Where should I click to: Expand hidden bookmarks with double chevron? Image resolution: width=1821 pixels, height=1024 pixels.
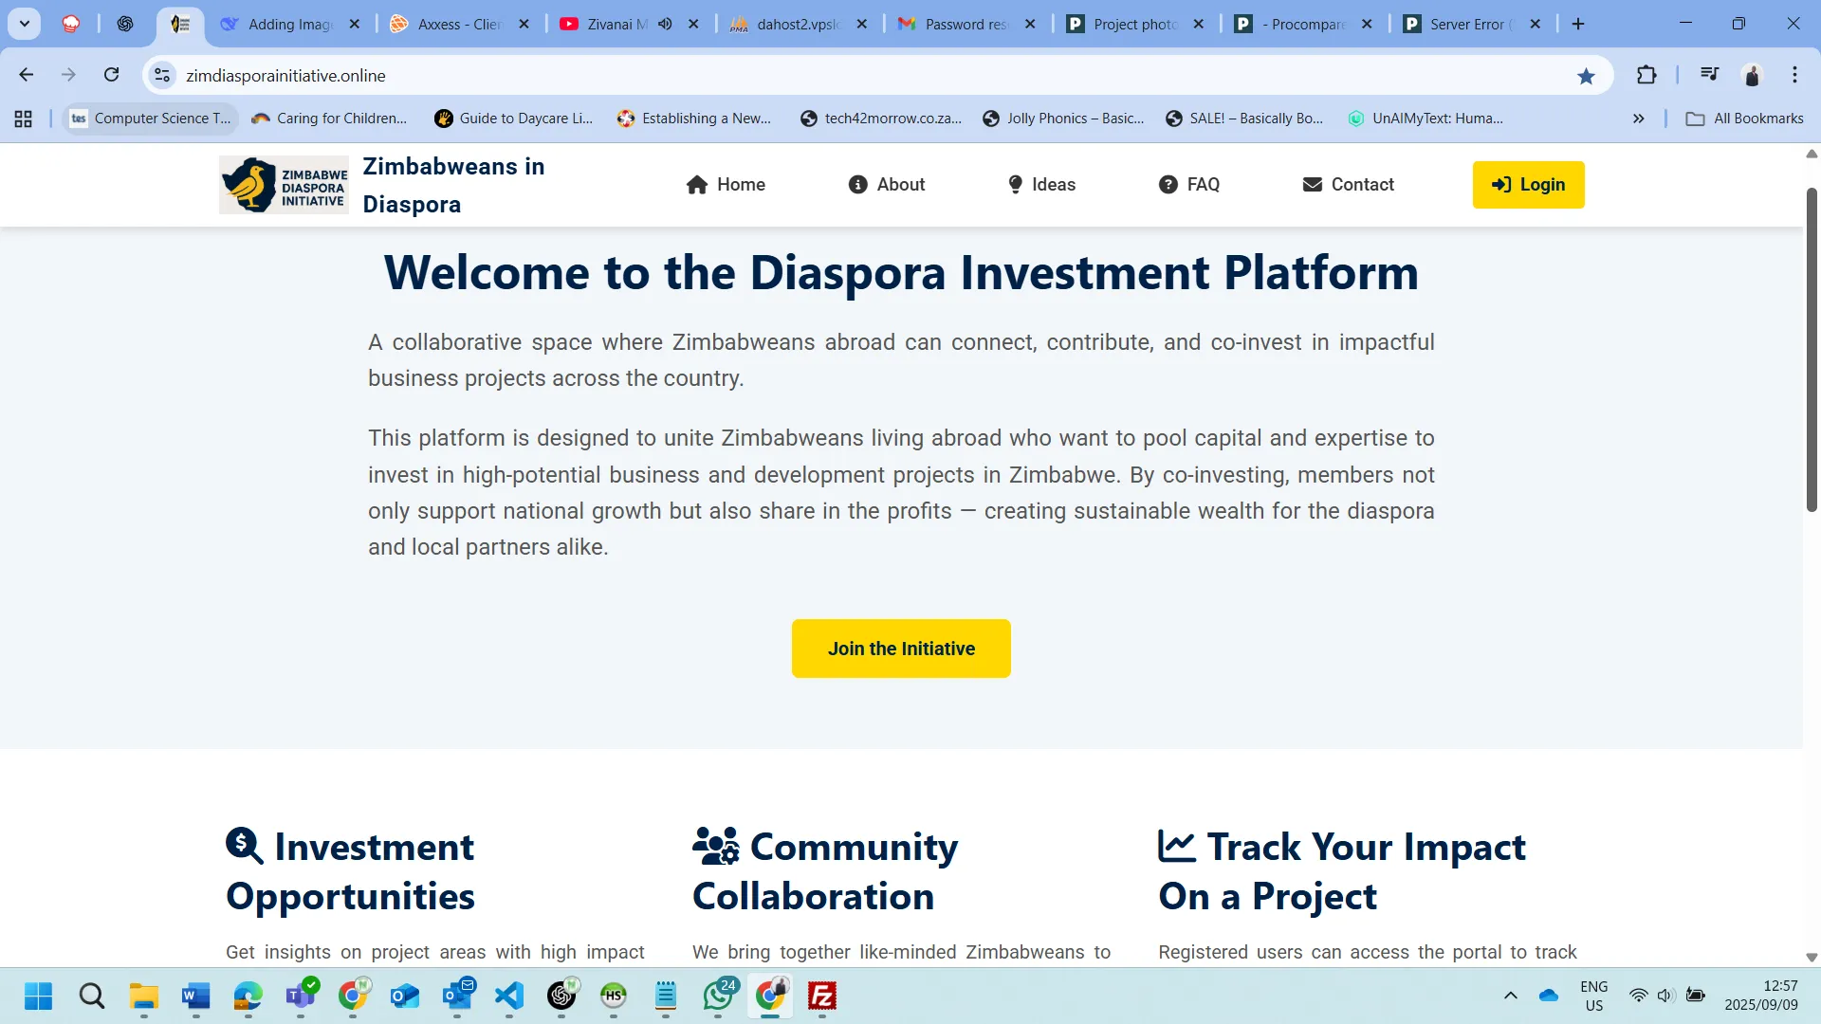1638,119
